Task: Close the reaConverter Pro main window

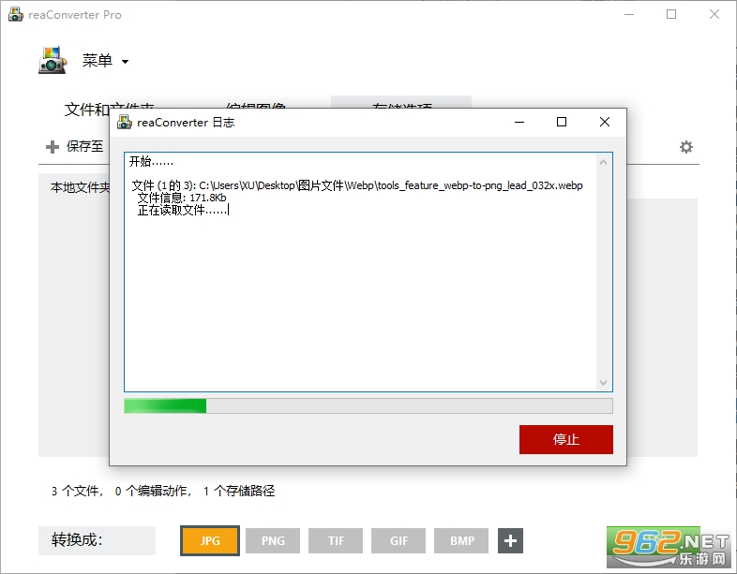Action: click(x=714, y=14)
